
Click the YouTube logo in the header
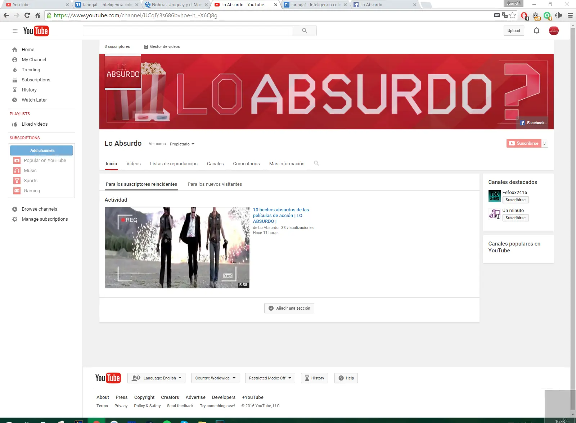click(36, 31)
